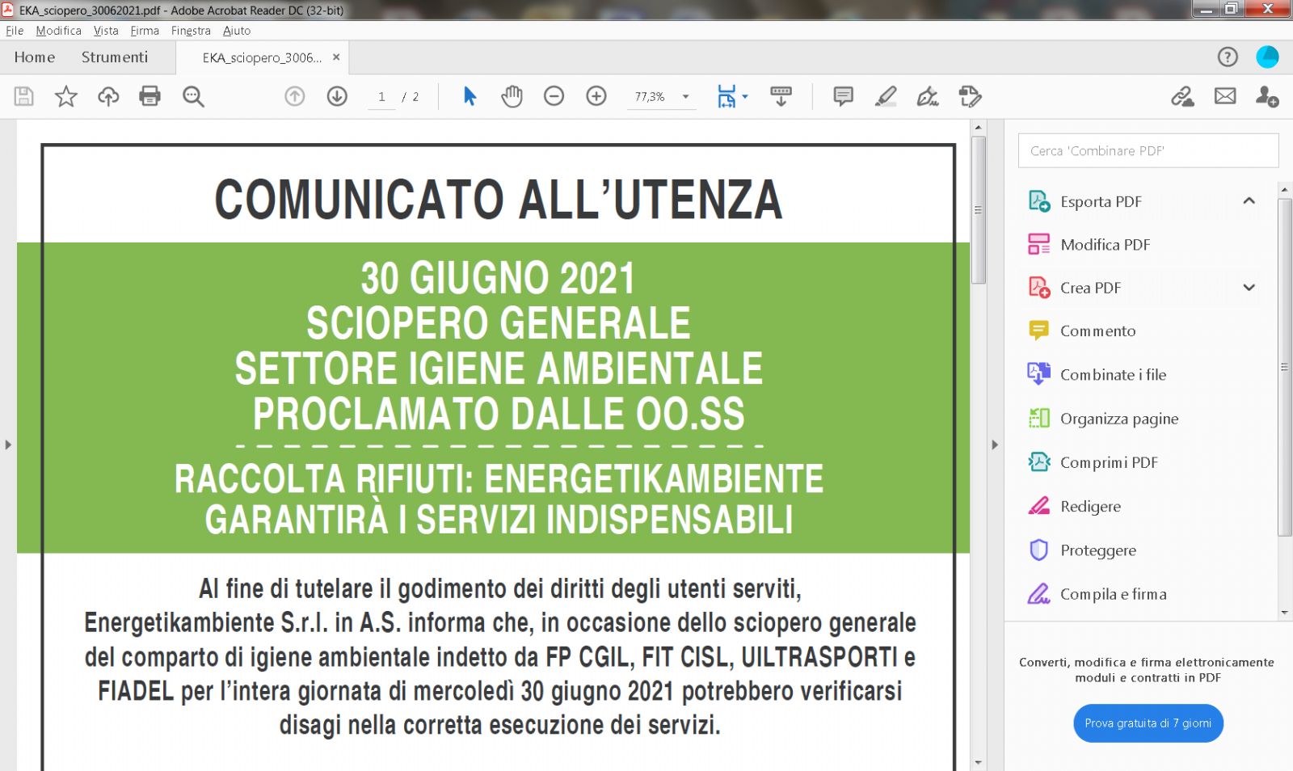Expand the Crea PDF section
The image size is (1293, 771).
[x=1249, y=288]
